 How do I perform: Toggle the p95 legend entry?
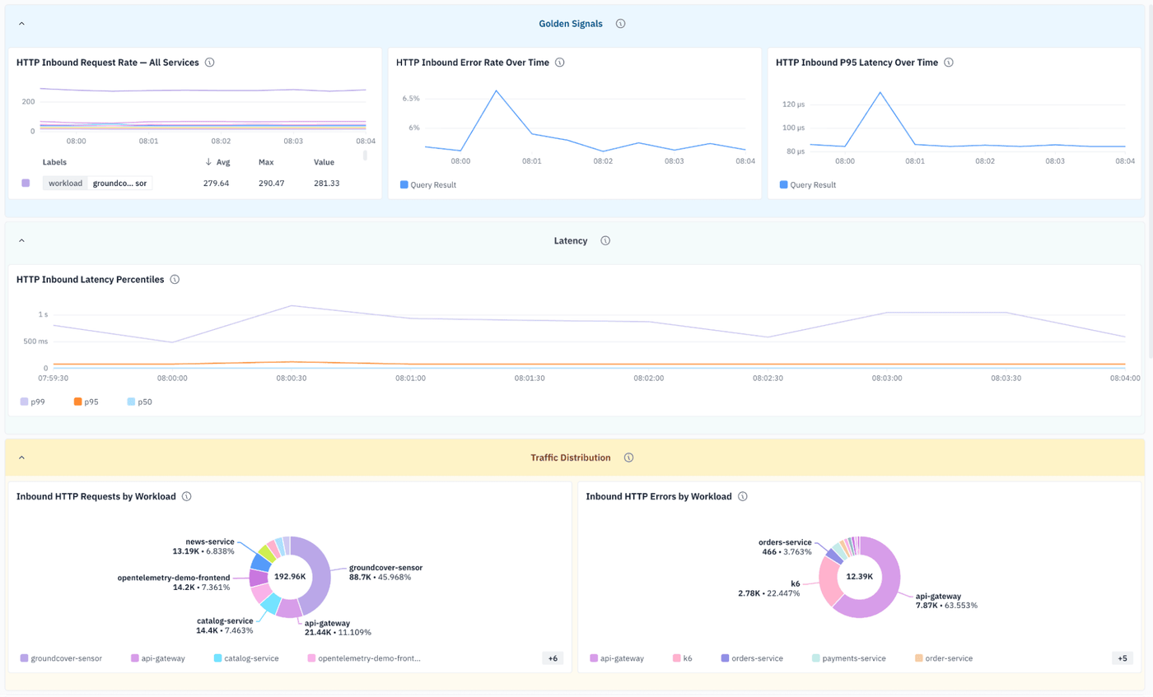[x=86, y=402]
